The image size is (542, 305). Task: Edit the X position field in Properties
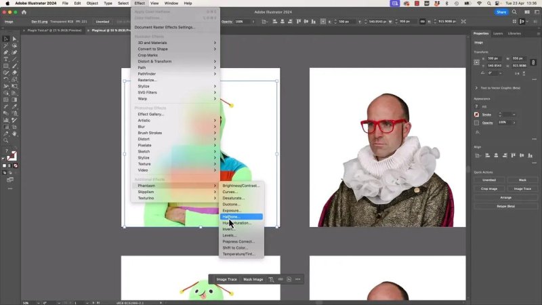point(495,58)
